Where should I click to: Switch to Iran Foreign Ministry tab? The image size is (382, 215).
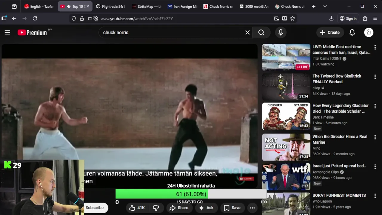[x=182, y=6]
